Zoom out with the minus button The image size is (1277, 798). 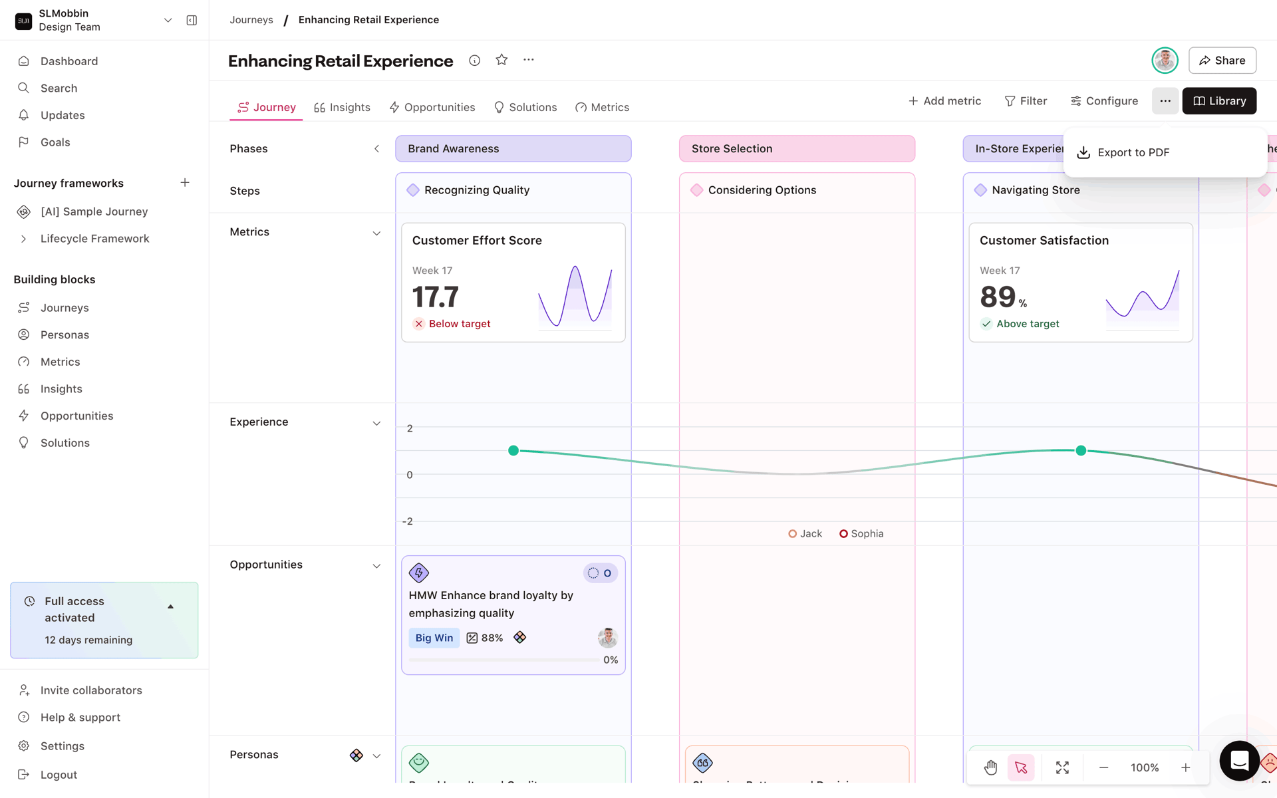tap(1103, 767)
